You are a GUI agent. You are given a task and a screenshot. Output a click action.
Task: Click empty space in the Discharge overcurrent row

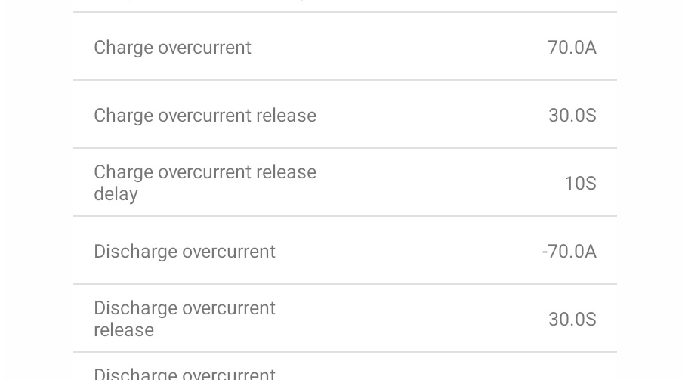pyautogui.click(x=408, y=251)
